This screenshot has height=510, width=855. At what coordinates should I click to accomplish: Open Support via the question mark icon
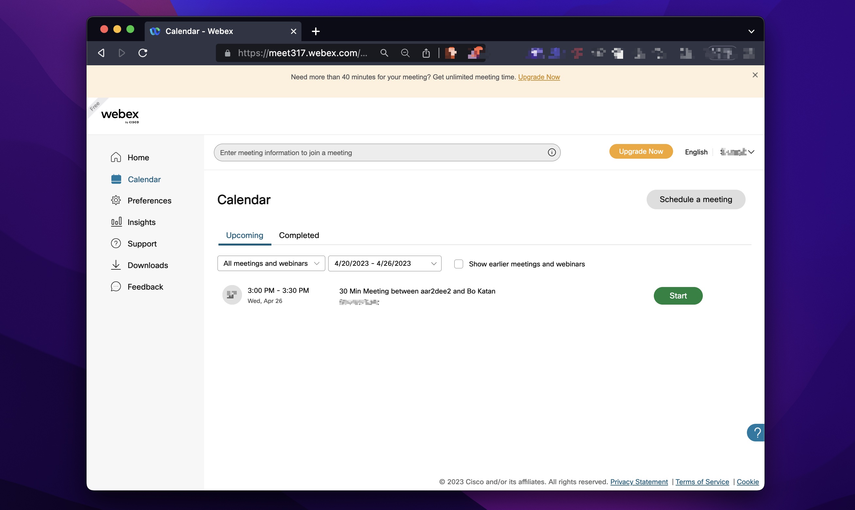pyautogui.click(x=116, y=243)
